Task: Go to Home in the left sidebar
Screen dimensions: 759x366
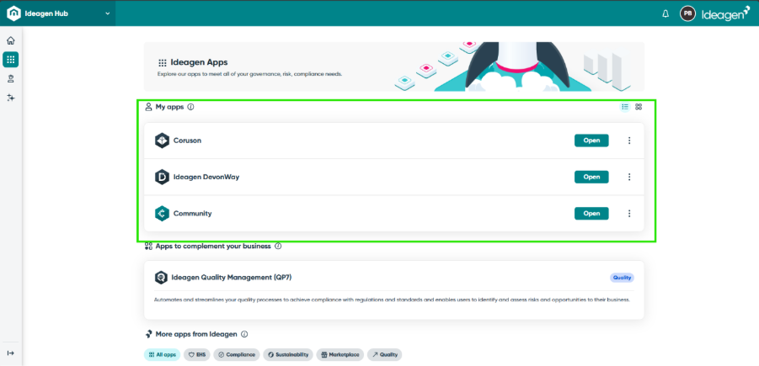Action: (11, 40)
